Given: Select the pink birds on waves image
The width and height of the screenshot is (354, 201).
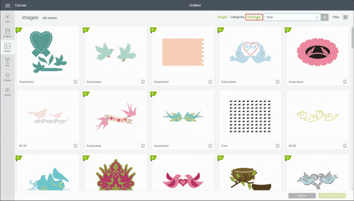Looking at the screenshot, I should tap(48, 116).
